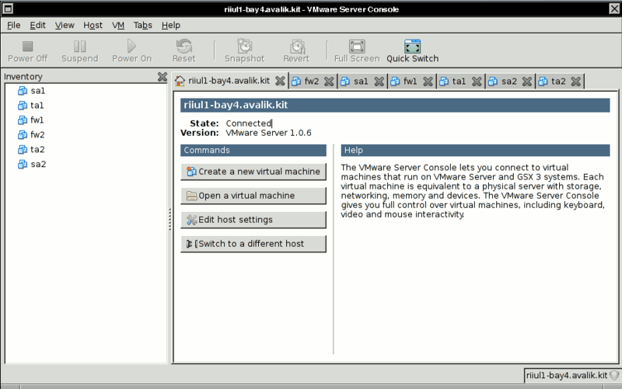The width and height of the screenshot is (622, 389).
Task: Close the riiul1-bay4.avalik.kit home tab
Action: click(x=280, y=82)
